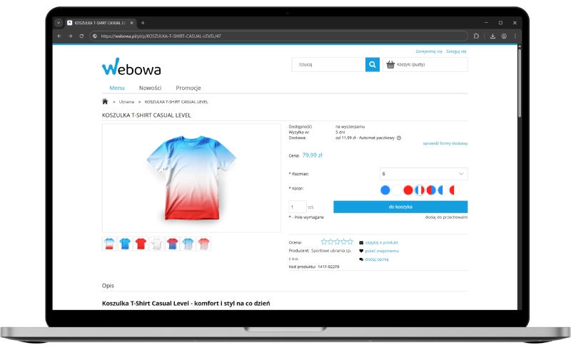This screenshot has width=571, height=350.
Task: Open the tab search chevron in tab strip
Action: 59,23
